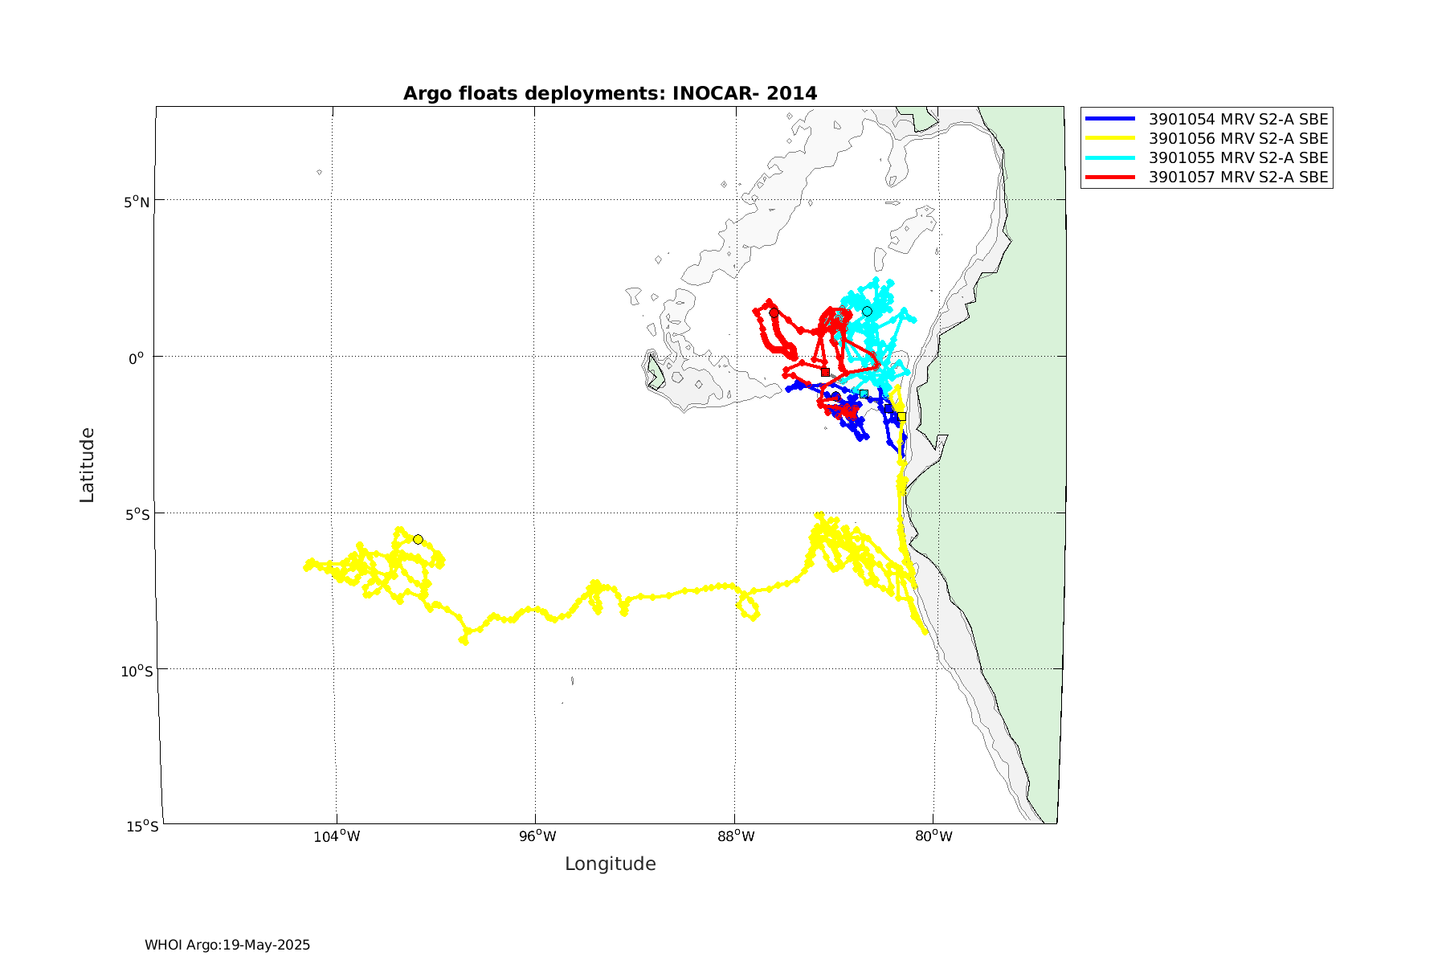Click the cyan circle marker on the map
The image size is (1446, 964).
point(867,311)
